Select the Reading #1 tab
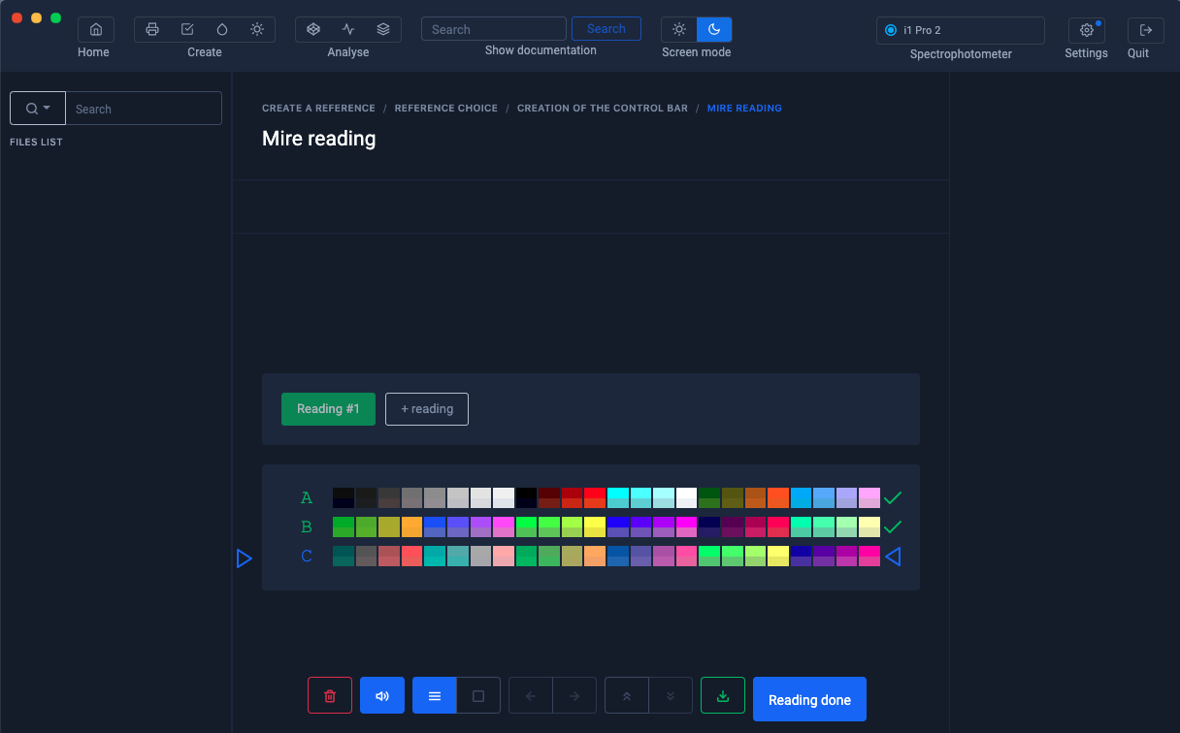 328,409
